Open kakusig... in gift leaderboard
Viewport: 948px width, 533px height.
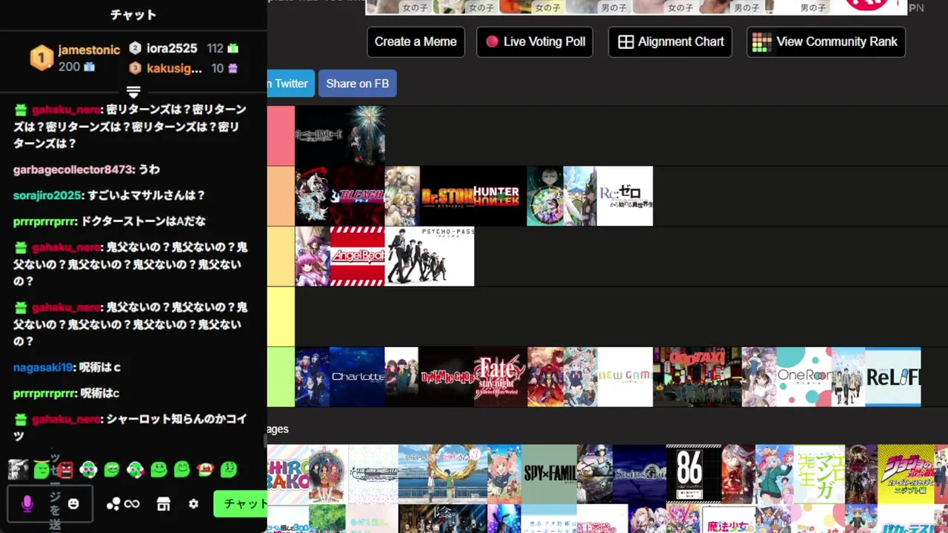coord(174,68)
